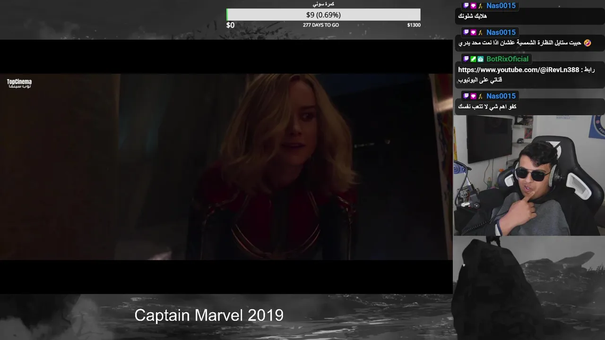Click the streamer webcam feed

click(x=529, y=175)
